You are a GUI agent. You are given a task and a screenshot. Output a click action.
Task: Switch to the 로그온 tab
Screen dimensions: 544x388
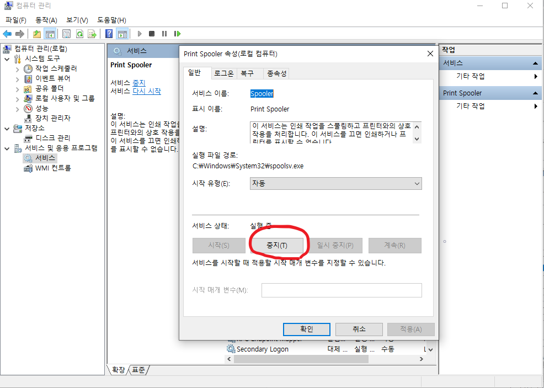[224, 73]
